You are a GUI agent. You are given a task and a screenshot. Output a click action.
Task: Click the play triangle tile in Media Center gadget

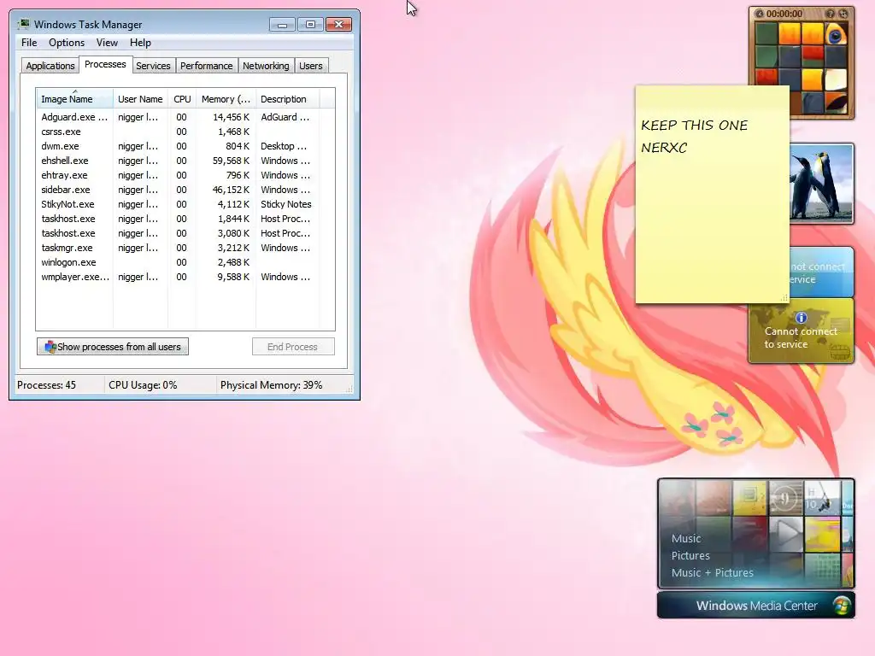pos(786,533)
